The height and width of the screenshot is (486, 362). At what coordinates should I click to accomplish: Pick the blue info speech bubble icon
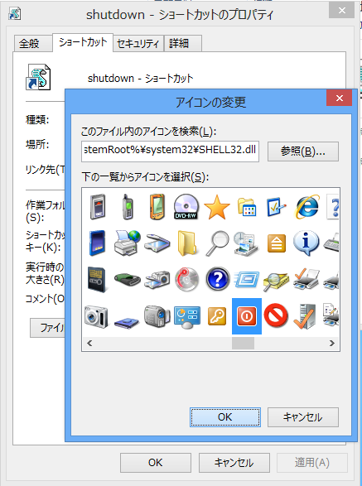point(306,243)
